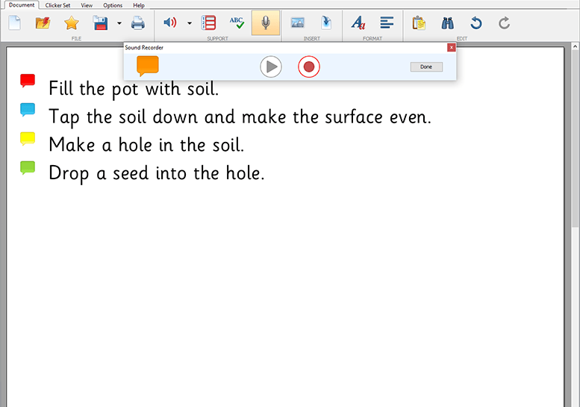
Task: Expand the save options dropdown arrow
Action: 119,23
